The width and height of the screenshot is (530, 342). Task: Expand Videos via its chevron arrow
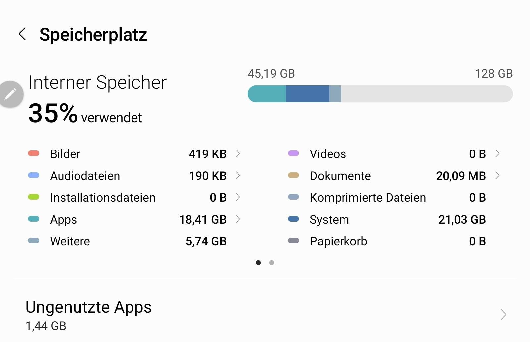pos(497,153)
